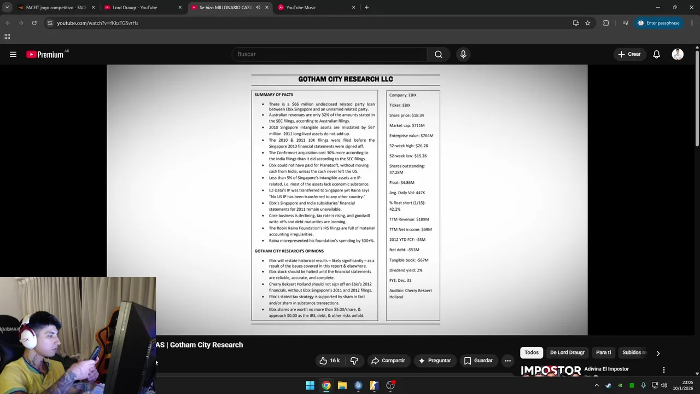
Task: Select the Subidos recientemente chip
Action: point(634,352)
